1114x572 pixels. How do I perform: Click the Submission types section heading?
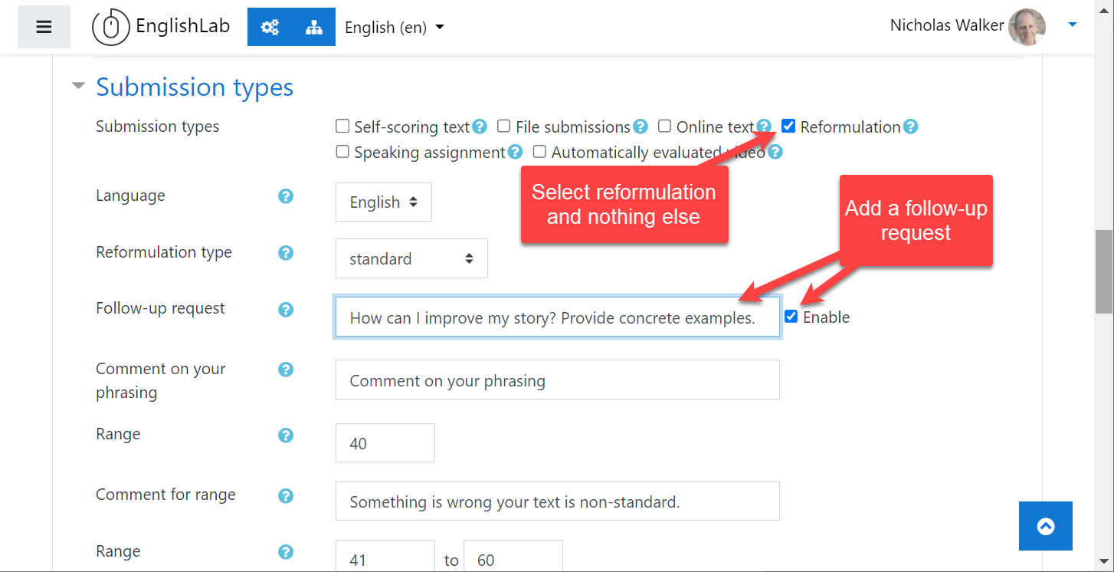(195, 87)
